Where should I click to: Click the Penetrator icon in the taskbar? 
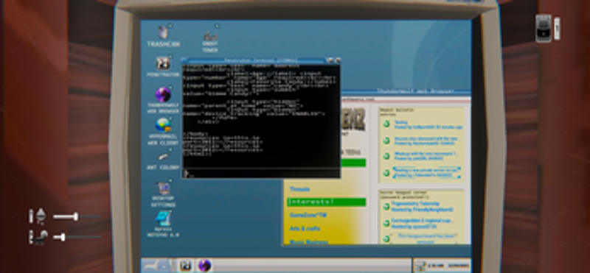[185, 266]
